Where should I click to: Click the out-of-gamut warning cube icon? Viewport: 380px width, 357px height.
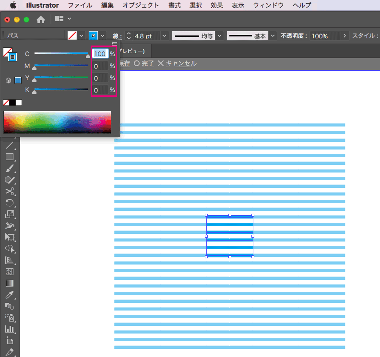pos(9,81)
